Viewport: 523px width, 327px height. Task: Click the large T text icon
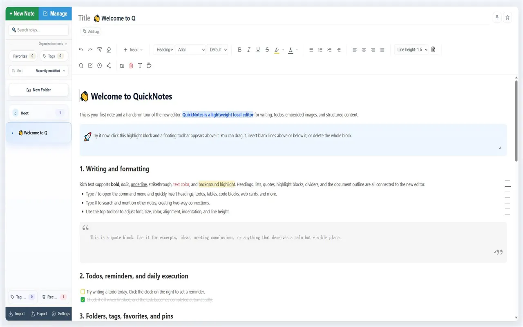[x=140, y=65]
